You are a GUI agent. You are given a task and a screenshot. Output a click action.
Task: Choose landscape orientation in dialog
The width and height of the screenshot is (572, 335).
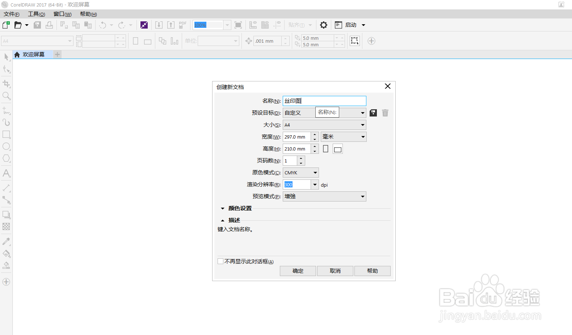[x=338, y=149]
